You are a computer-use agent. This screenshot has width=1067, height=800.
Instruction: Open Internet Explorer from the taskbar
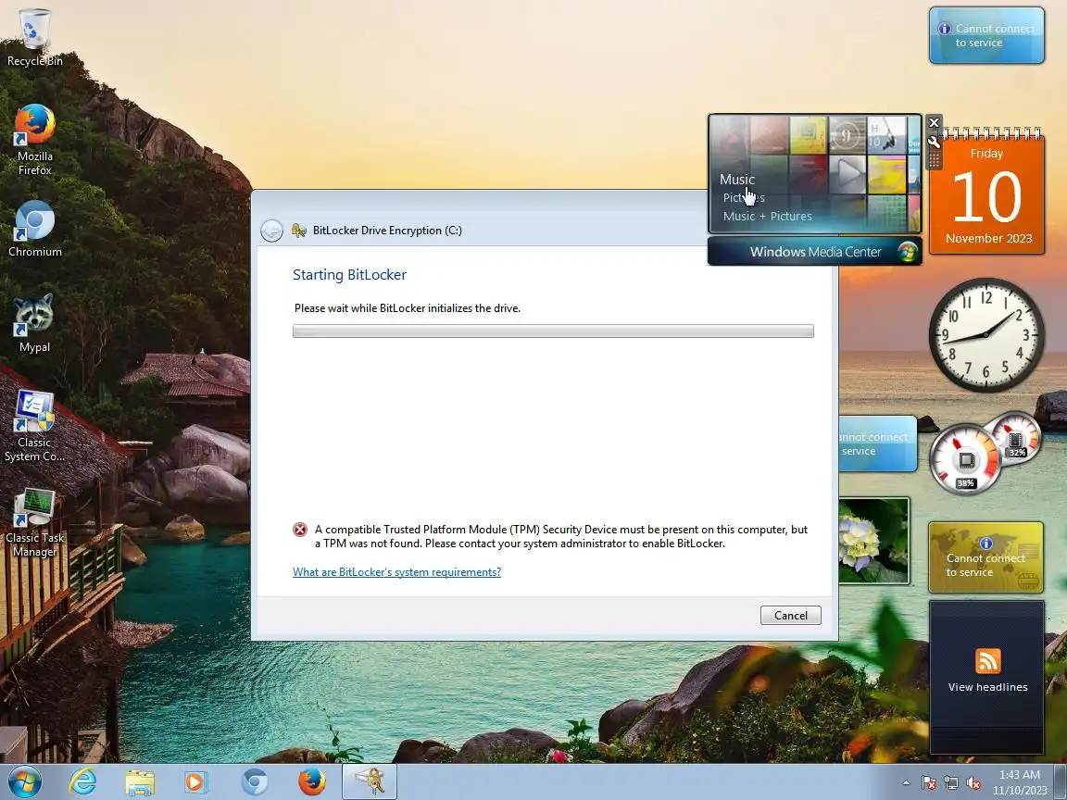[82, 781]
